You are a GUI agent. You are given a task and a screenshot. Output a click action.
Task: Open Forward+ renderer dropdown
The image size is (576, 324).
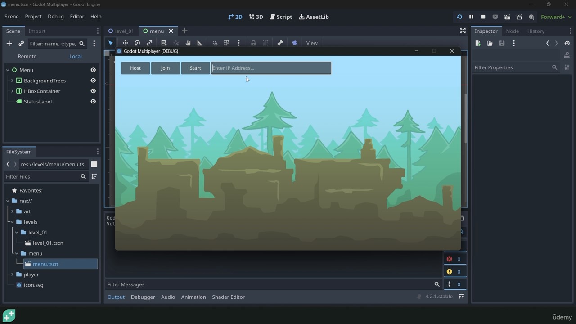pos(556,17)
